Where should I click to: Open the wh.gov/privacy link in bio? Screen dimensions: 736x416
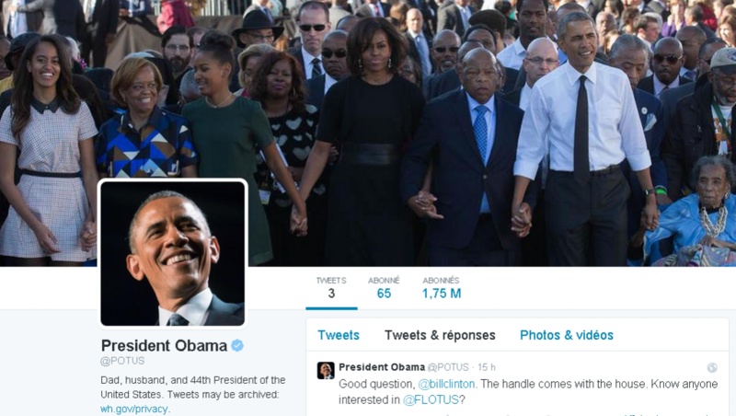tap(133, 409)
